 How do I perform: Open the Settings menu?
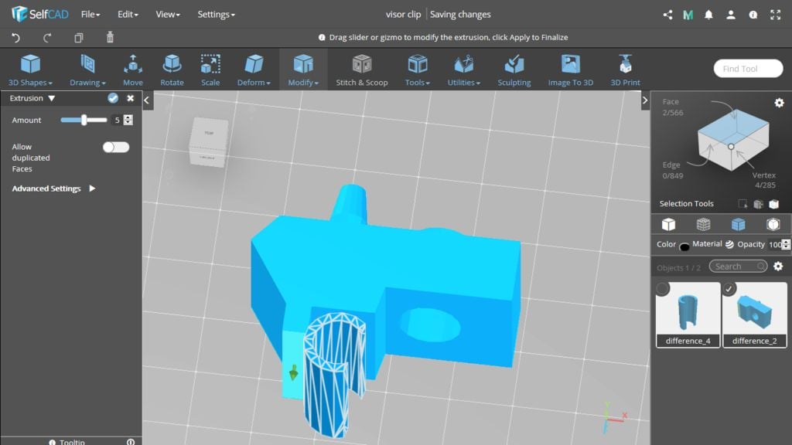[x=216, y=14]
